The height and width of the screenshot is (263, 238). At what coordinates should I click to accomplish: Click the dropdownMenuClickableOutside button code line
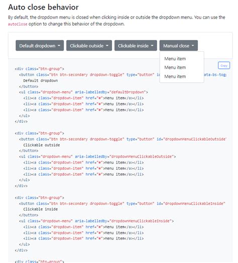point(123,139)
